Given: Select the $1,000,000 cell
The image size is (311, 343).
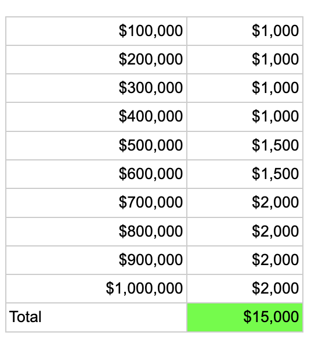Looking at the screenshot, I should (x=96, y=289).
